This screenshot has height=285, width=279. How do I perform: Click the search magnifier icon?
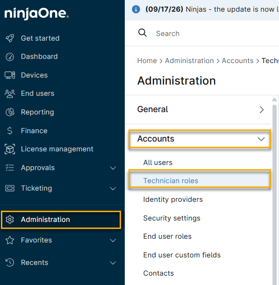(x=143, y=33)
